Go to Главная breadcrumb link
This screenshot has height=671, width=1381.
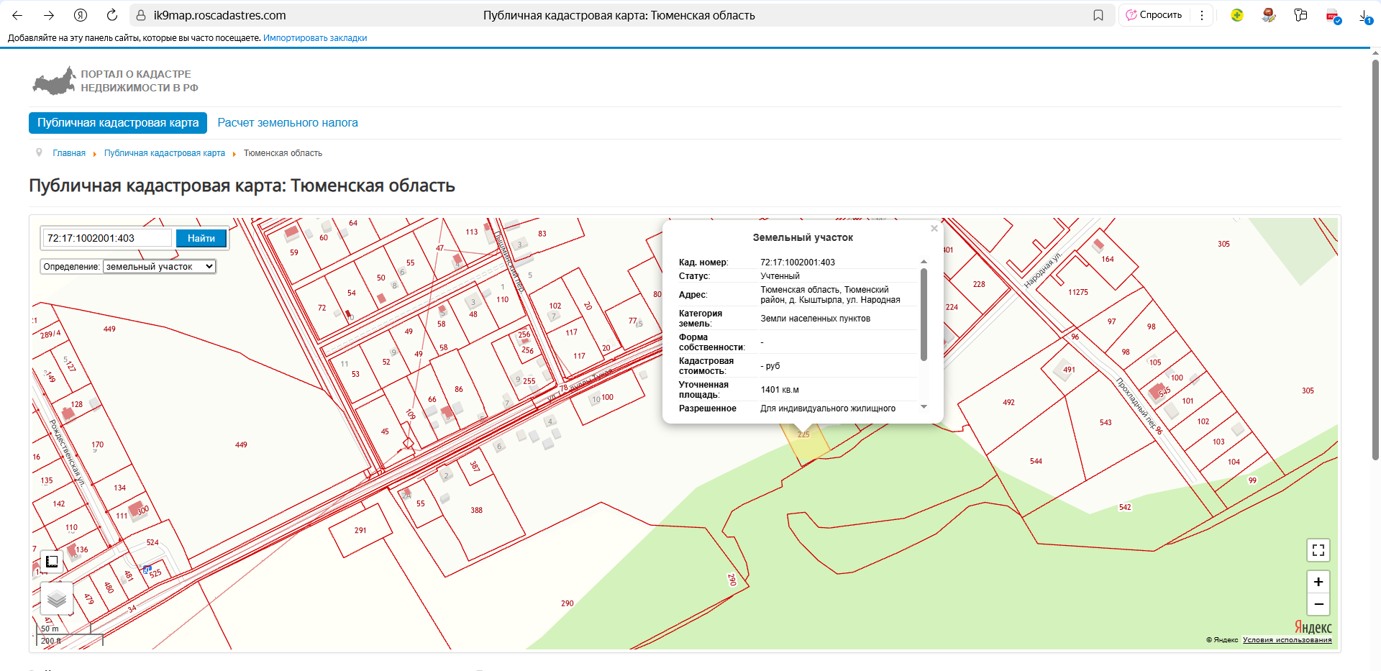click(x=69, y=153)
